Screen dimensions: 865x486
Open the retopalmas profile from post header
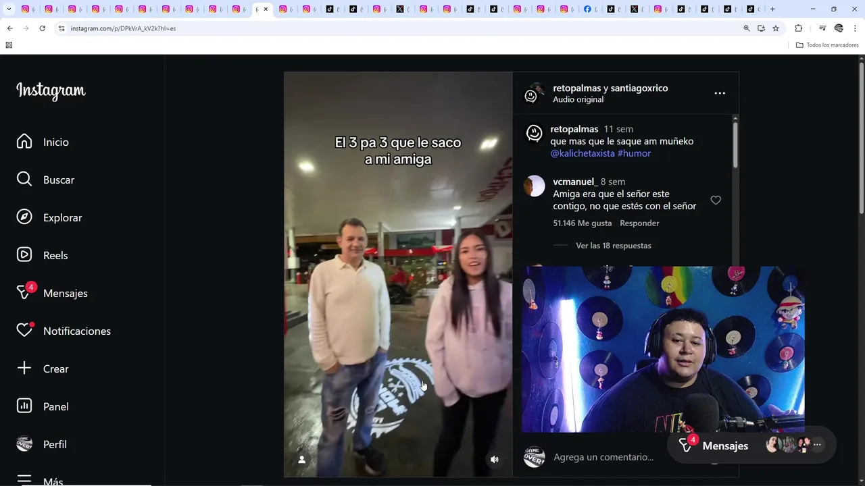(x=576, y=88)
